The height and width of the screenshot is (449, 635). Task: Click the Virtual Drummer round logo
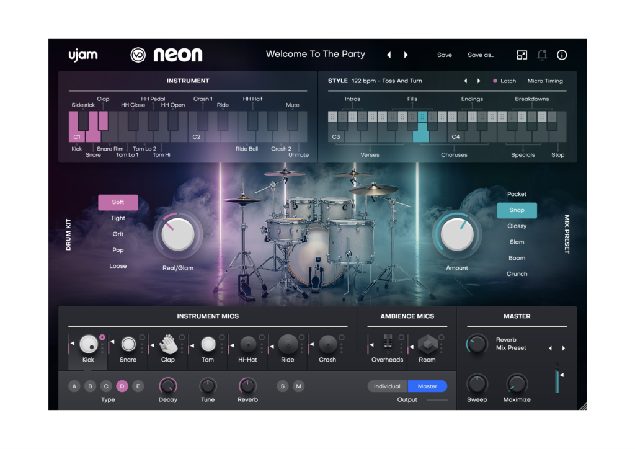[138, 55]
